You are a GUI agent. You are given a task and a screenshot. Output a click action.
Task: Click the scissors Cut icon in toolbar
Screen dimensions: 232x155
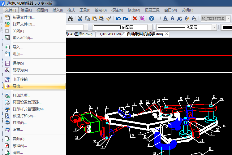pos(80,18)
